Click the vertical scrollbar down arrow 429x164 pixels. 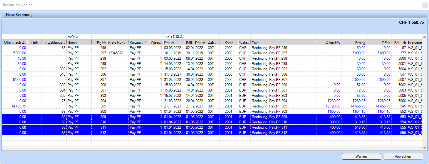(424, 148)
